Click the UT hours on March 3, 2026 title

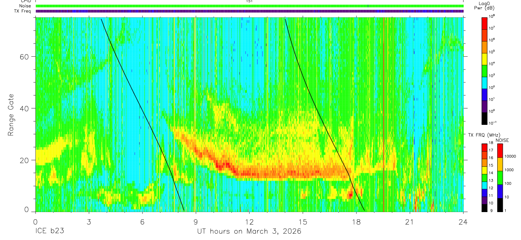pyautogui.click(x=249, y=232)
